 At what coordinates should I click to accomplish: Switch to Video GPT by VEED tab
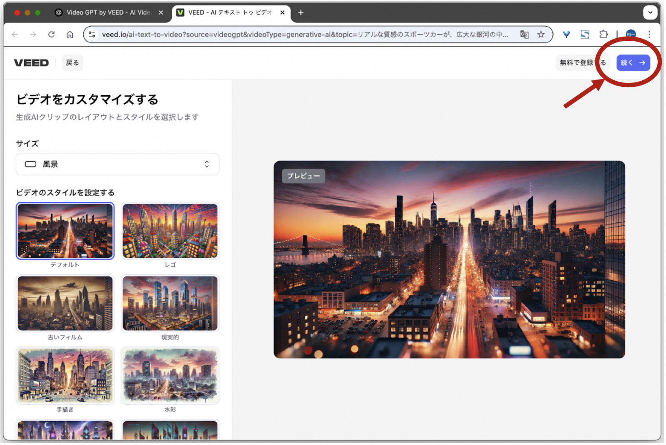(x=109, y=12)
